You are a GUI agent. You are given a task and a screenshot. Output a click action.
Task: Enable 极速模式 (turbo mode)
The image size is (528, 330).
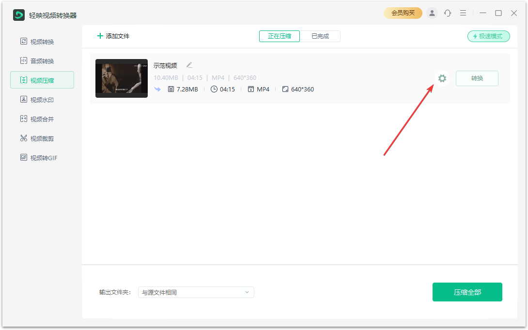pyautogui.click(x=488, y=36)
